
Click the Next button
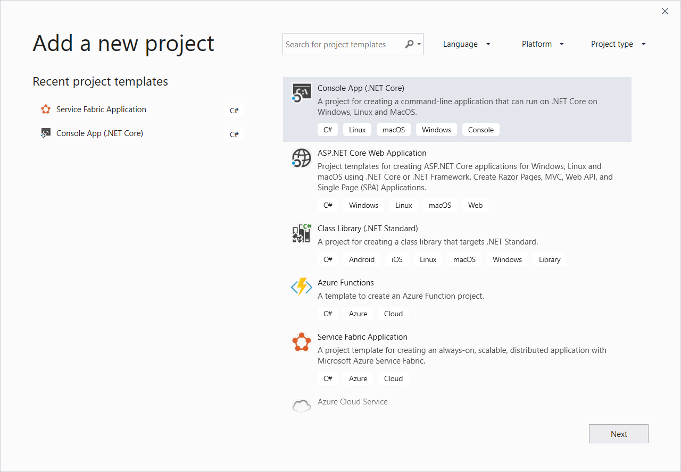(x=618, y=434)
